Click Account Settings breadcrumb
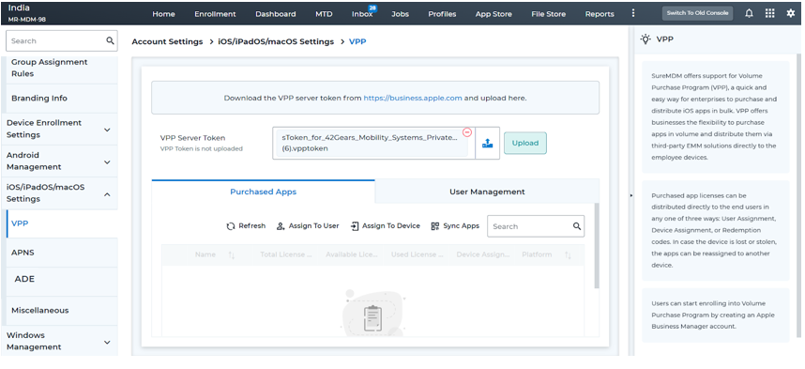 pyautogui.click(x=167, y=41)
